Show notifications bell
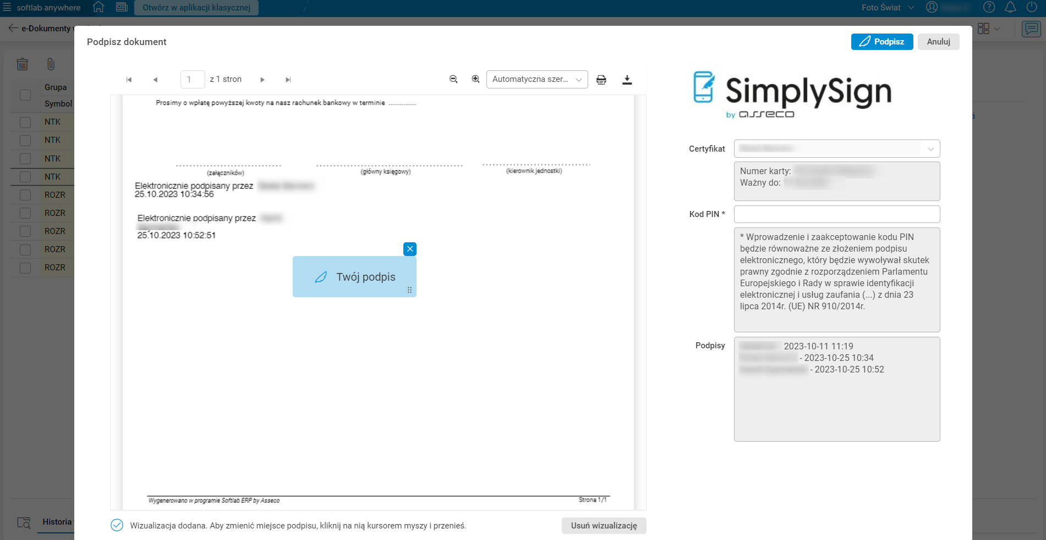The height and width of the screenshot is (540, 1046). [1011, 7]
